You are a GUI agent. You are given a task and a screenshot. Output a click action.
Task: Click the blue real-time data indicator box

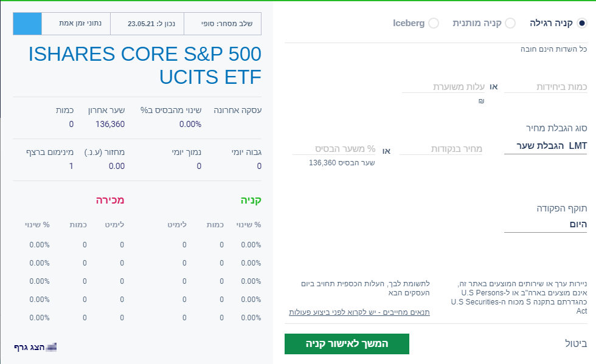27,24
